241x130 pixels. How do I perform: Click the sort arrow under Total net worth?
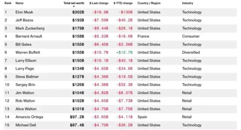(x=74, y=6)
